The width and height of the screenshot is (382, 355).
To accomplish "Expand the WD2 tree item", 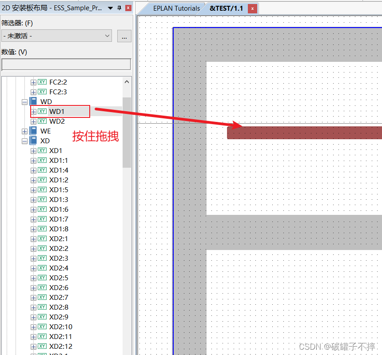I will (33, 121).
